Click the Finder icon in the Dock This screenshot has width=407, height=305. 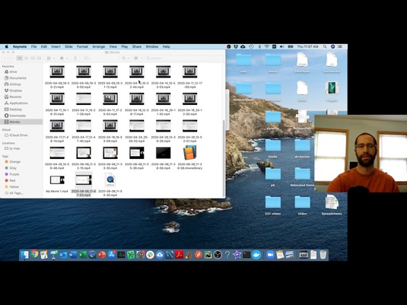[x=25, y=255]
